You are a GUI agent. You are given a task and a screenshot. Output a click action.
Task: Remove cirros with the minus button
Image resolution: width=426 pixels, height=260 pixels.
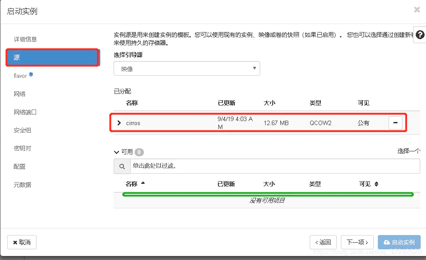click(x=395, y=123)
